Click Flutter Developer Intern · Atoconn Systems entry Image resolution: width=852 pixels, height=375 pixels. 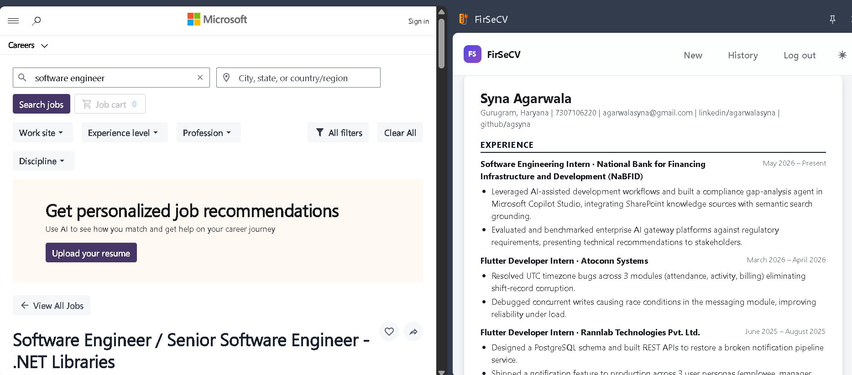tap(564, 260)
